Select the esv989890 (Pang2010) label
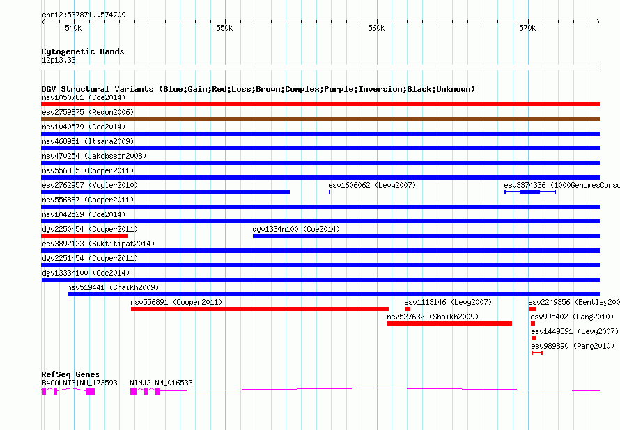Image resolution: width=620 pixels, height=430 pixels. (573, 346)
